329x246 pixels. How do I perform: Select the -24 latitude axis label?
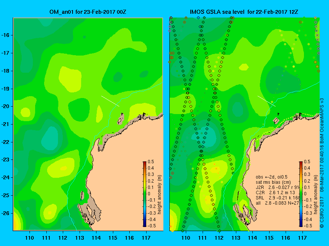5,177
